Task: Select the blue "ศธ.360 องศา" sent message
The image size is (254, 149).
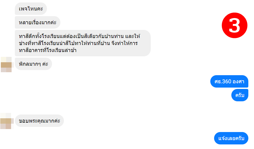Action: [x=229, y=81]
